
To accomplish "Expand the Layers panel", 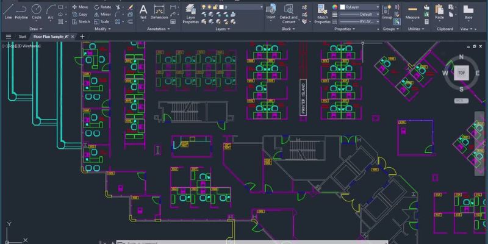I will tap(223, 29).
